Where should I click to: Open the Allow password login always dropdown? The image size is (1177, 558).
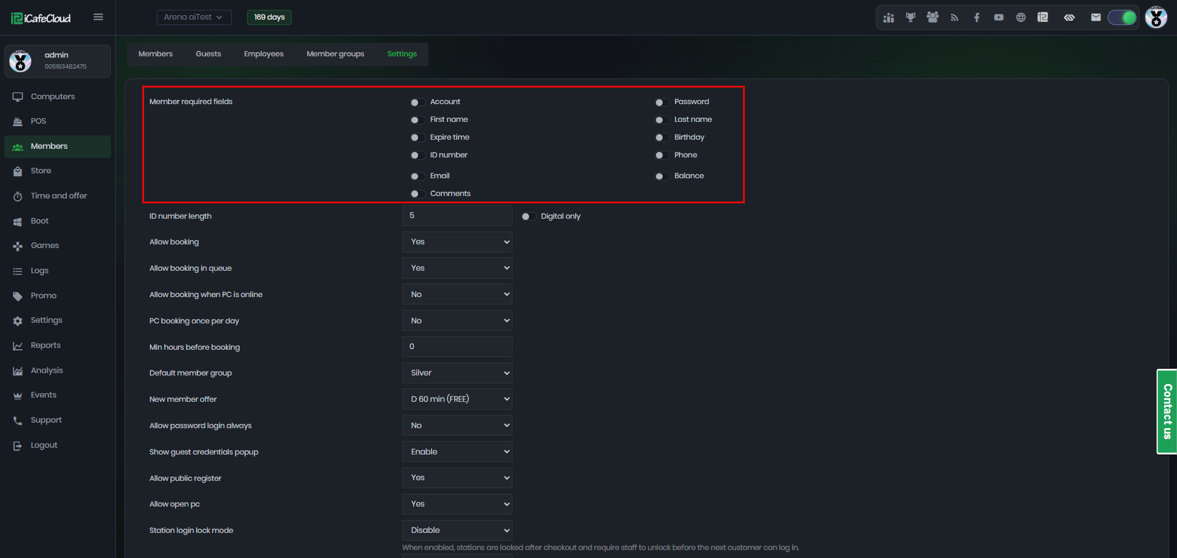coord(457,426)
